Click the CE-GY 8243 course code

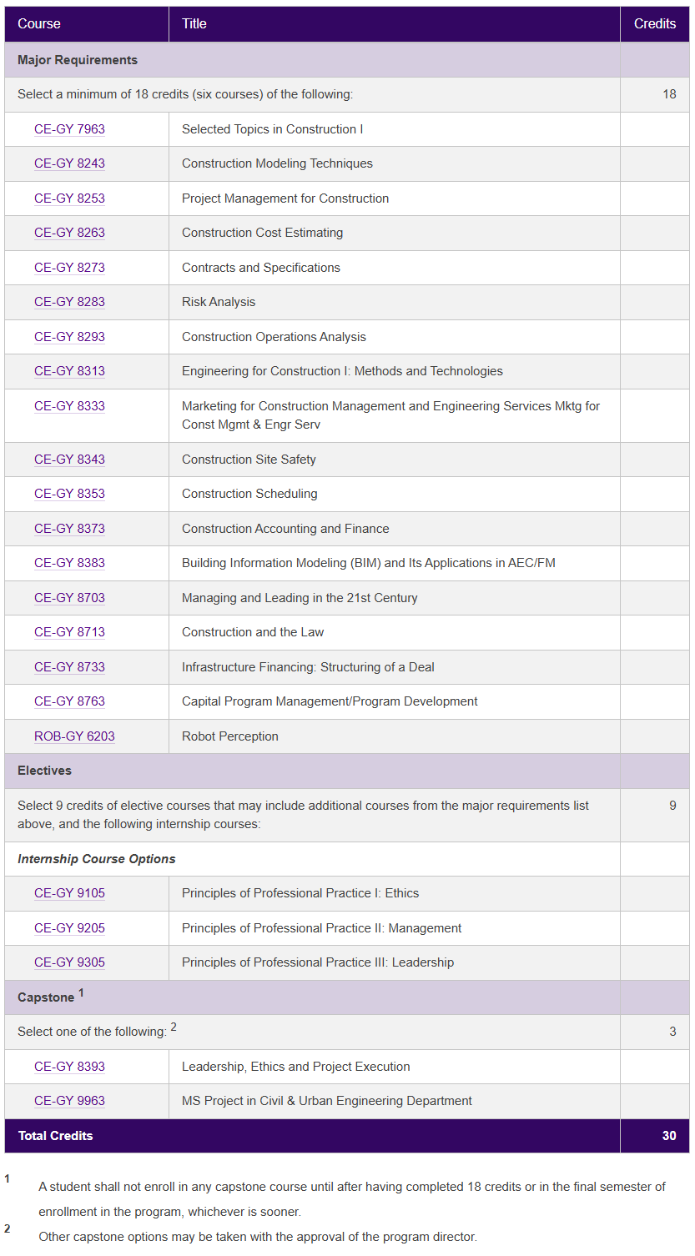pyautogui.click(x=69, y=163)
